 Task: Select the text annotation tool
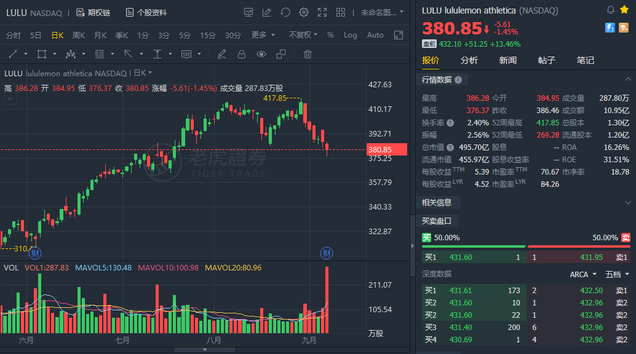click(x=157, y=54)
